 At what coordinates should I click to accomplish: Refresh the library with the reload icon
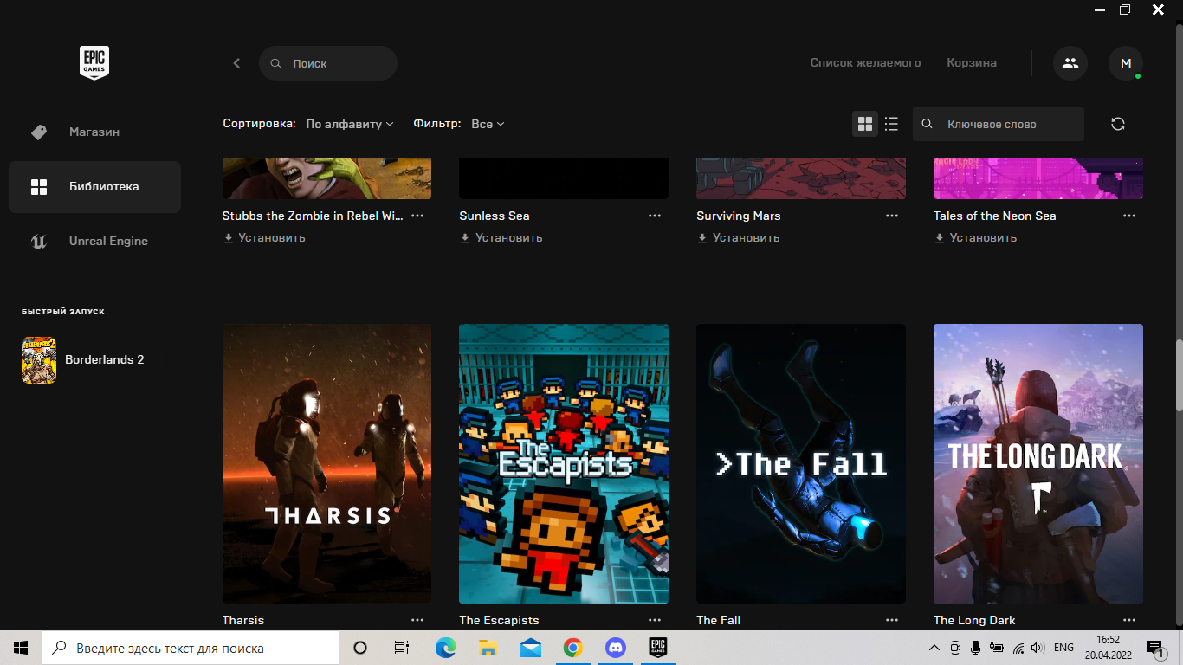coord(1118,124)
